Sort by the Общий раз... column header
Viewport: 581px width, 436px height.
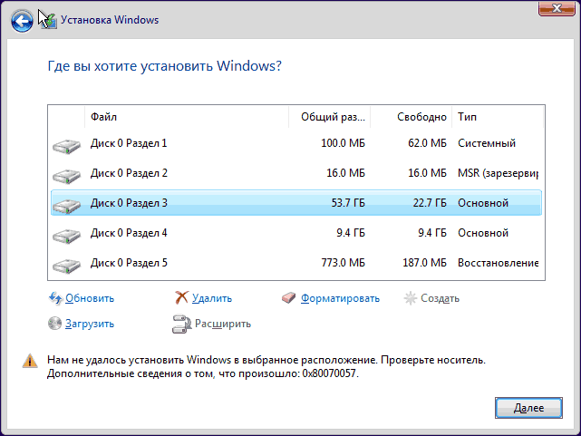click(329, 117)
